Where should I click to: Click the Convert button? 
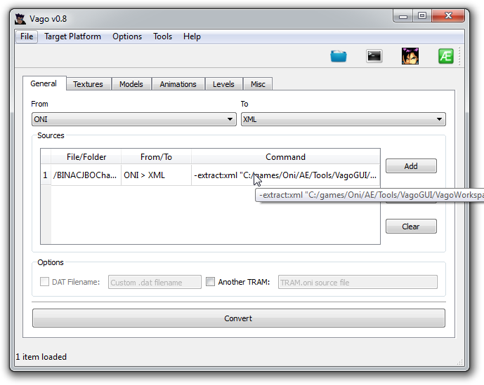239,318
